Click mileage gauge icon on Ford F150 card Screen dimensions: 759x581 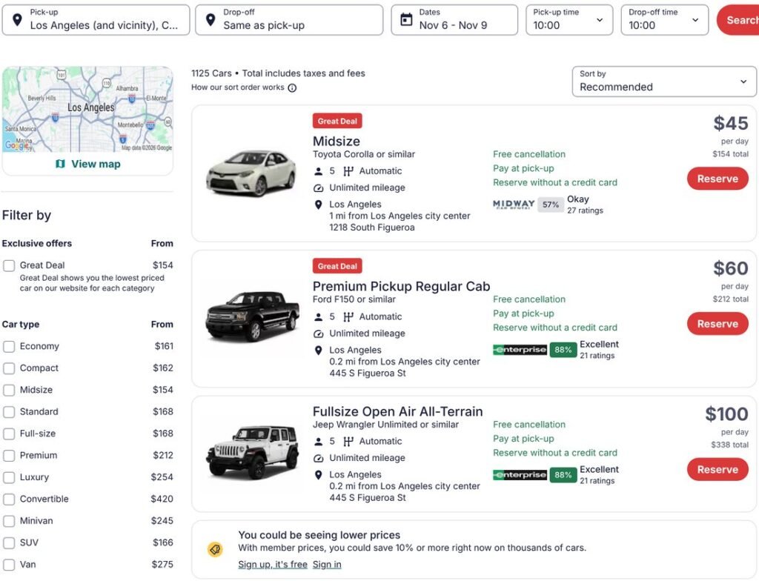319,333
